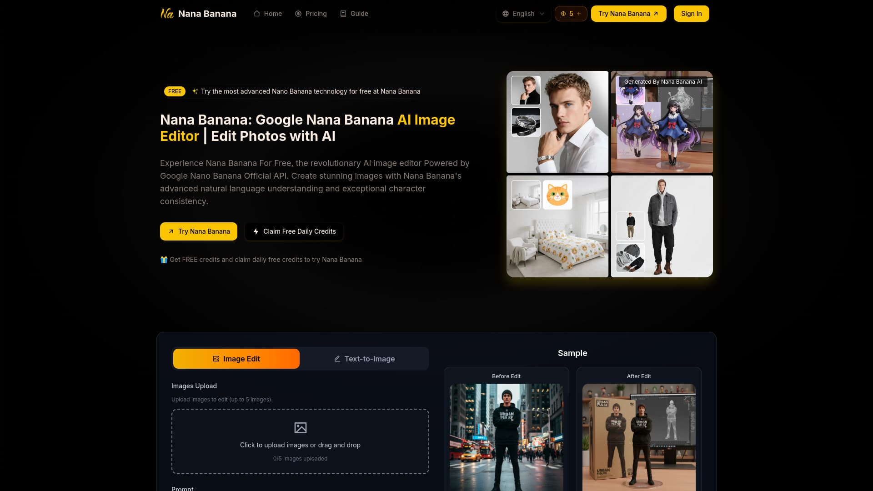
Task: Click the globe language icon
Action: [x=506, y=14]
